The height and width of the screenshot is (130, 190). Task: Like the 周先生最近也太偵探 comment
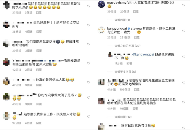(184, 83)
